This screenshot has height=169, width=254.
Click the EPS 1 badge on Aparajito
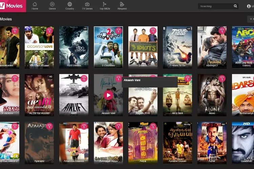(49, 126)
